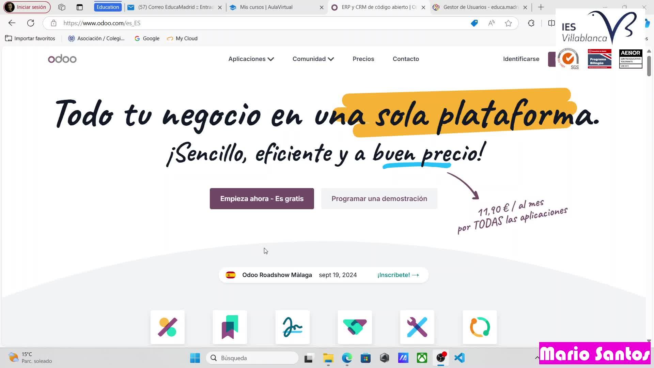Open browser extensions puzzle icon
The height and width of the screenshot is (368, 654).
click(531, 23)
